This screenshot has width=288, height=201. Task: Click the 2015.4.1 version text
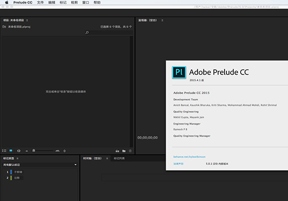(197, 80)
